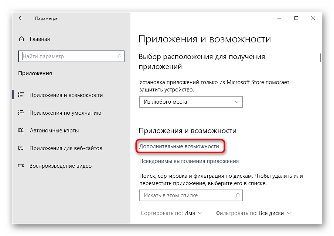Open Воспроизведение видео section
This screenshot has width=334, height=236.
[60, 166]
